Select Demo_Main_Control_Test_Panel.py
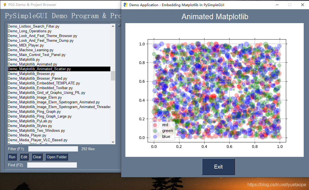 (x=59, y=55)
